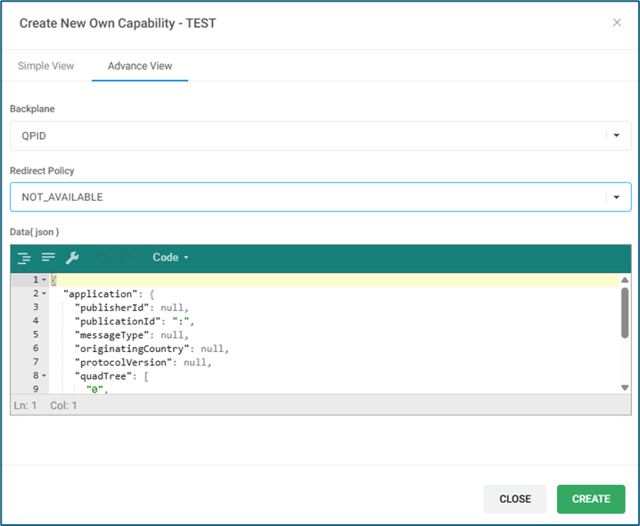Click line number 5 in the gutter
The image size is (640, 526).
point(36,335)
